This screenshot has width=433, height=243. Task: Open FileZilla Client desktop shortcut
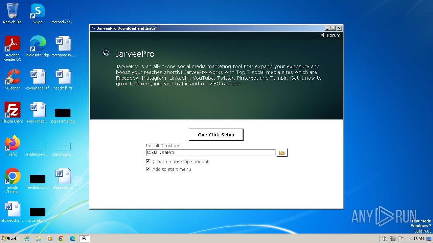point(12,113)
